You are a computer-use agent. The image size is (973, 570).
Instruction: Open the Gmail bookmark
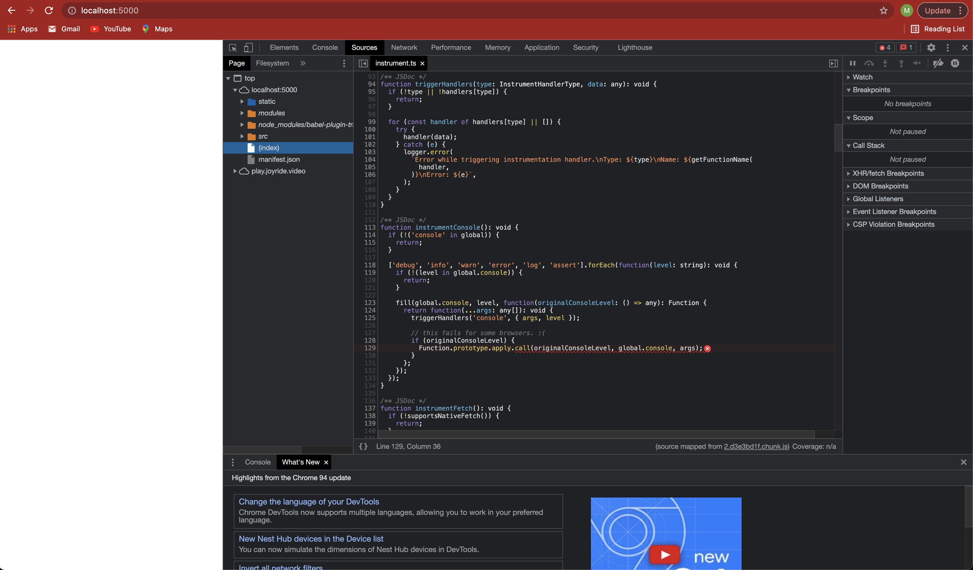point(64,29)
